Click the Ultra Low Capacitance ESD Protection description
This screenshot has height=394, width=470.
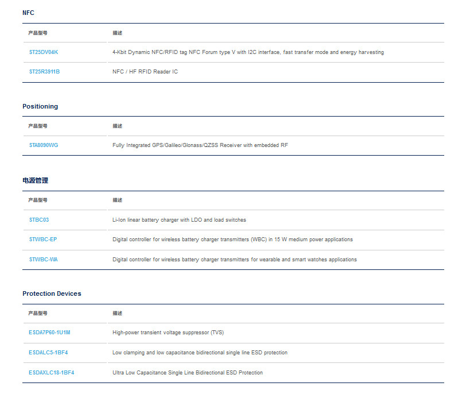188,373
